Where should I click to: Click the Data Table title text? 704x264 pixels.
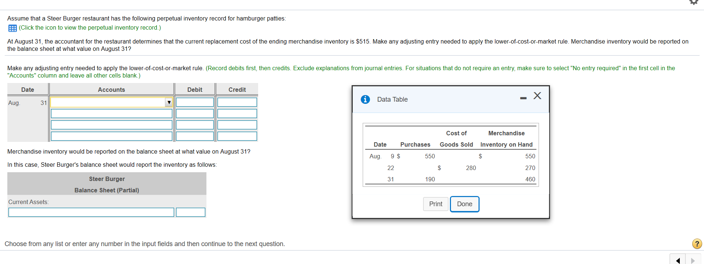point(392,99)
